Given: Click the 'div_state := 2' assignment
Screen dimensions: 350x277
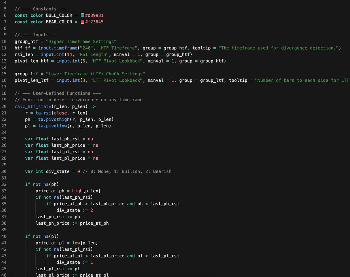Looking at the screenshot, I should (x=75, y=210).
